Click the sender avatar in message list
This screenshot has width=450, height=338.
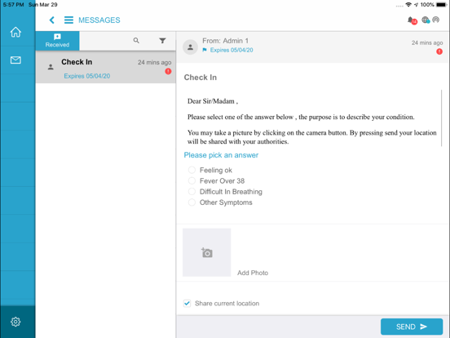pyautogui.click(x=51, y=67)
